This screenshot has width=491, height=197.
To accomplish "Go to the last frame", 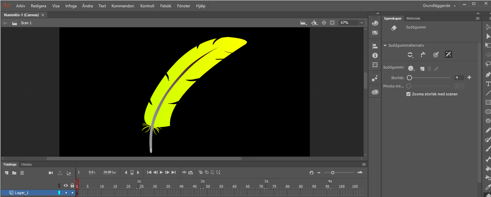I will tap(174, 172).
